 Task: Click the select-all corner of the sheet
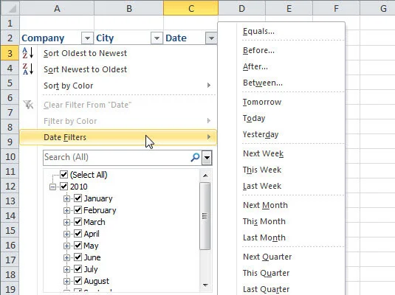[x=10, y=8]
